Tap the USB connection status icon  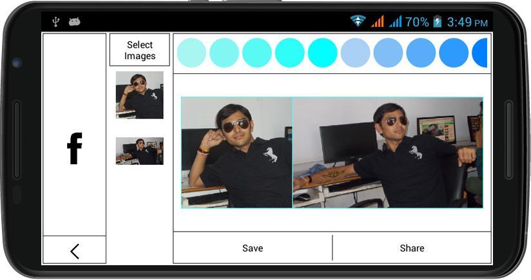click(56, 22)
